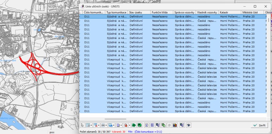Click the 'Typ komunikace' column header
The width and height of the screenshot is (272, 134).
point(116,12)
